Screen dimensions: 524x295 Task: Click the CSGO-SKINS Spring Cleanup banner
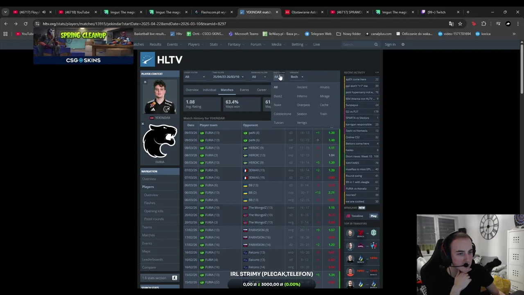click(x=83, y=46)
